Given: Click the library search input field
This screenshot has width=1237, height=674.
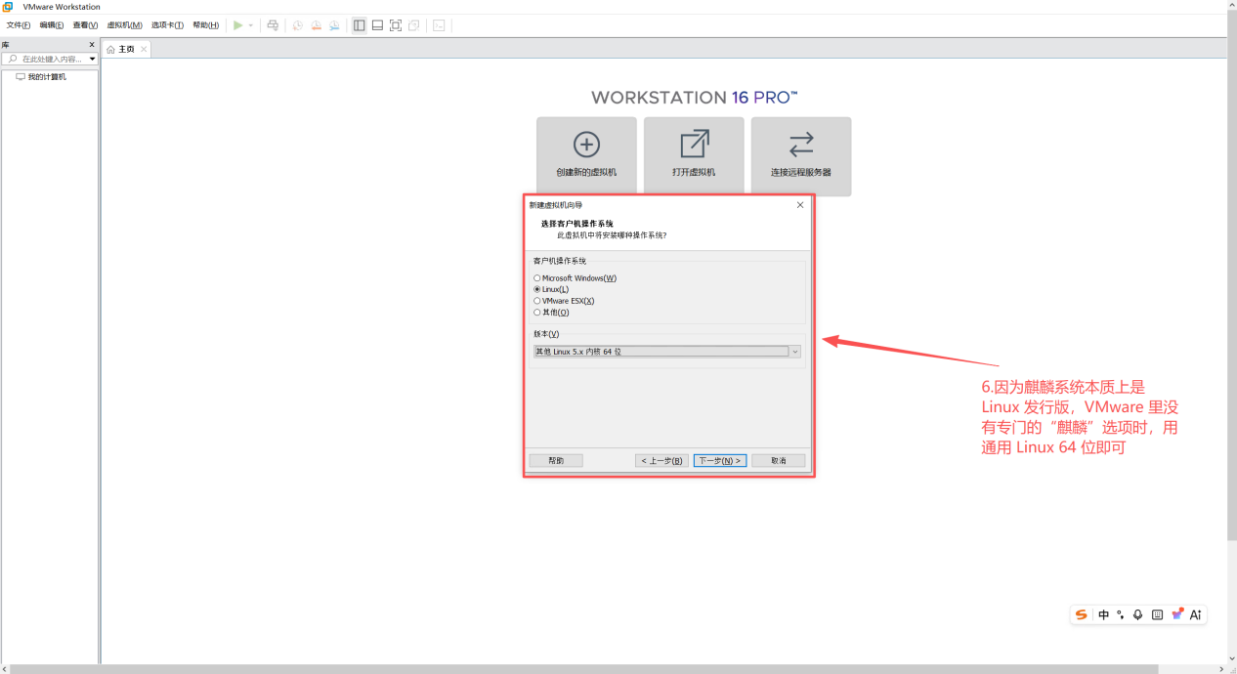Looking at the screenshot, I should pos(51,59).
